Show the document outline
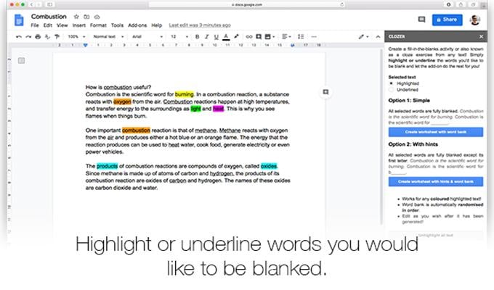The height and width of the screenshot is (290, 494). pos(21,60)
